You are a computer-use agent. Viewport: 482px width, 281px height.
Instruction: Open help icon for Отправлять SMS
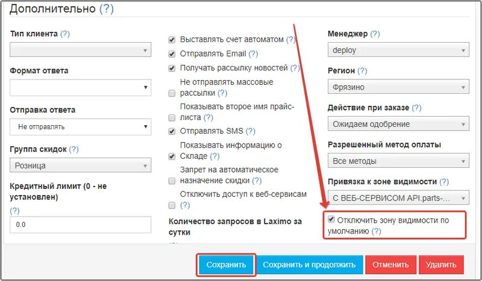(x=251, y=131)
